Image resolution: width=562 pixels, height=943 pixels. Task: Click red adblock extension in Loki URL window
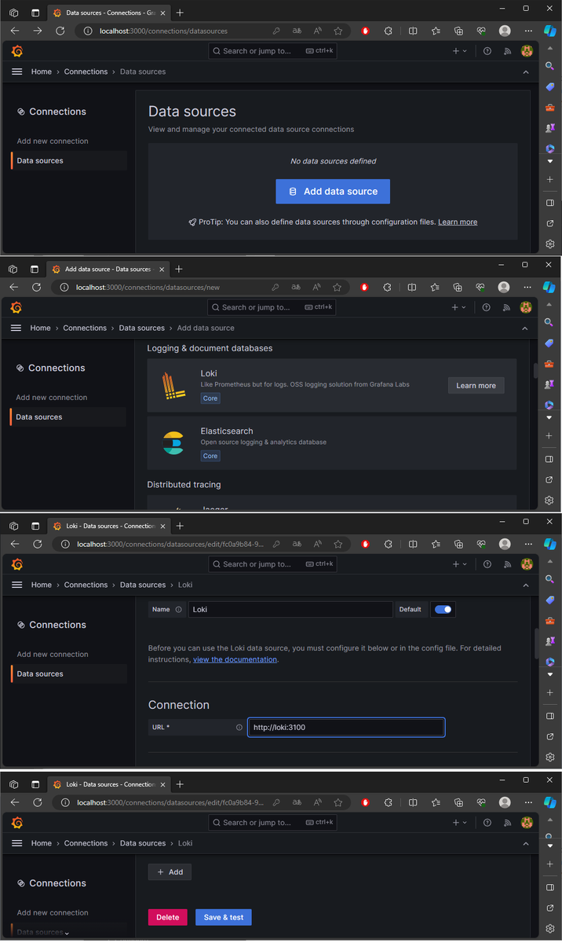coord(366,544)
